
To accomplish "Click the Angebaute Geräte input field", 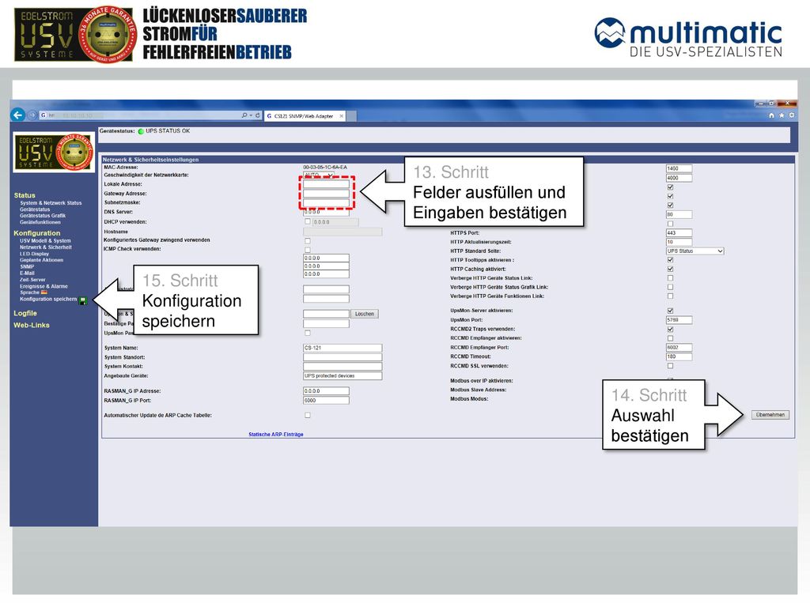I will tap(343, 375).
